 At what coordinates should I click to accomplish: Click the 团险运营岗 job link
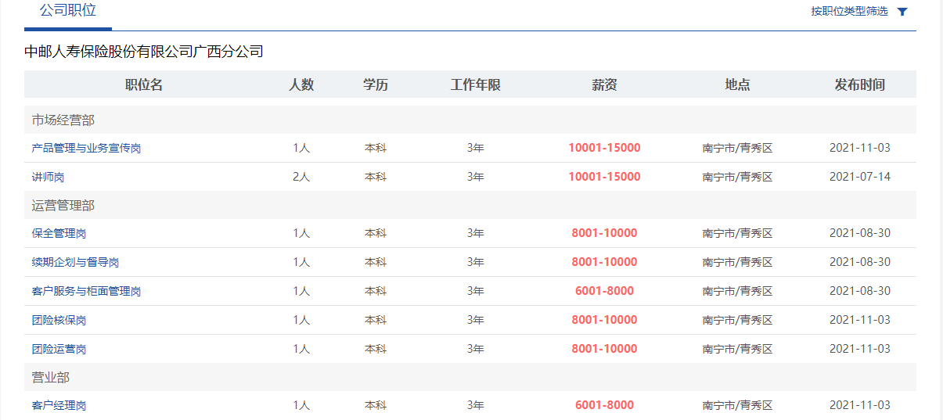[59, 349]
